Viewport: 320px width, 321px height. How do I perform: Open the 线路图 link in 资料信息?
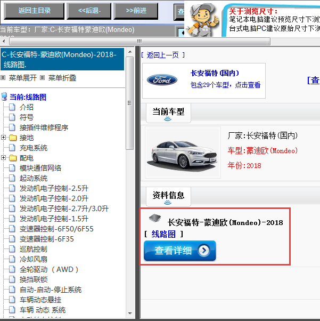click(163, 234)
